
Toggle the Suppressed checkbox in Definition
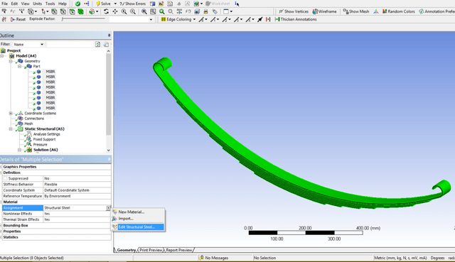tap(5, 178)
